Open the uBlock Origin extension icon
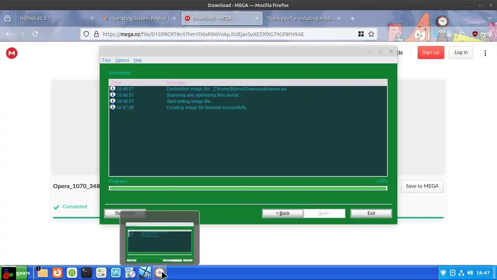This screenshot has height=280, width=497. (475, 34)
